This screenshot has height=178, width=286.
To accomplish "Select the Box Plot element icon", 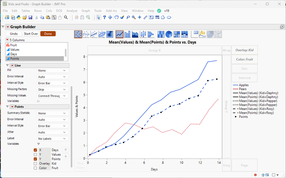I will coord(143,34).
